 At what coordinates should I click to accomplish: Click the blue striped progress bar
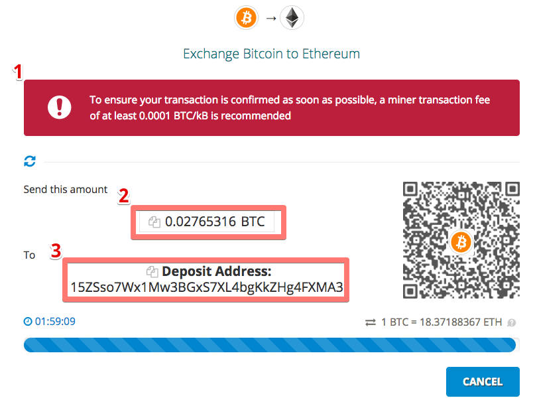click(270, 345)
